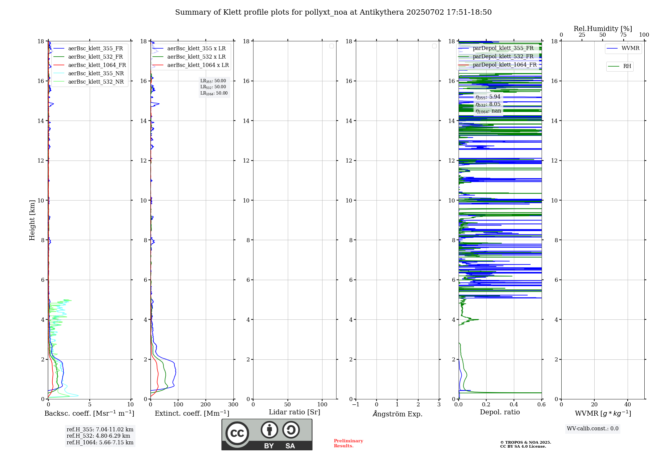The width and height of the screenshot is (667, 453).
Task: Click legend entry aerBsc_klett_532 x LR
Action: pos(196,57)
